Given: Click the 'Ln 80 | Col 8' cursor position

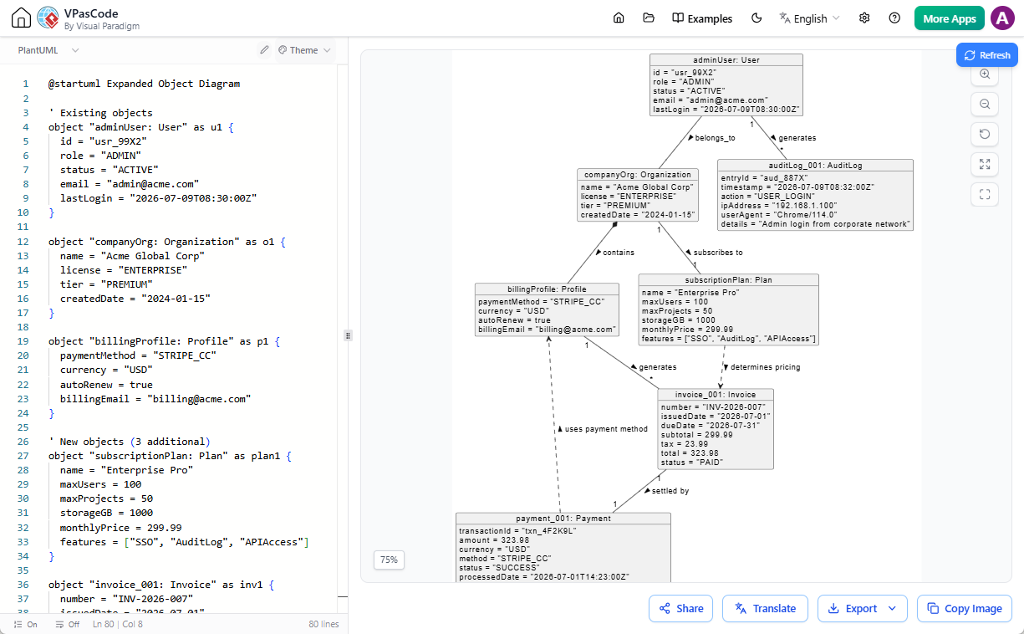Looking at the screenshot, I should click(x=118, y=624).
